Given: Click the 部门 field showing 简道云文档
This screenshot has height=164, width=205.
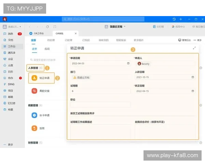Looking at the screenshot, I should click(x=100, y=78).
